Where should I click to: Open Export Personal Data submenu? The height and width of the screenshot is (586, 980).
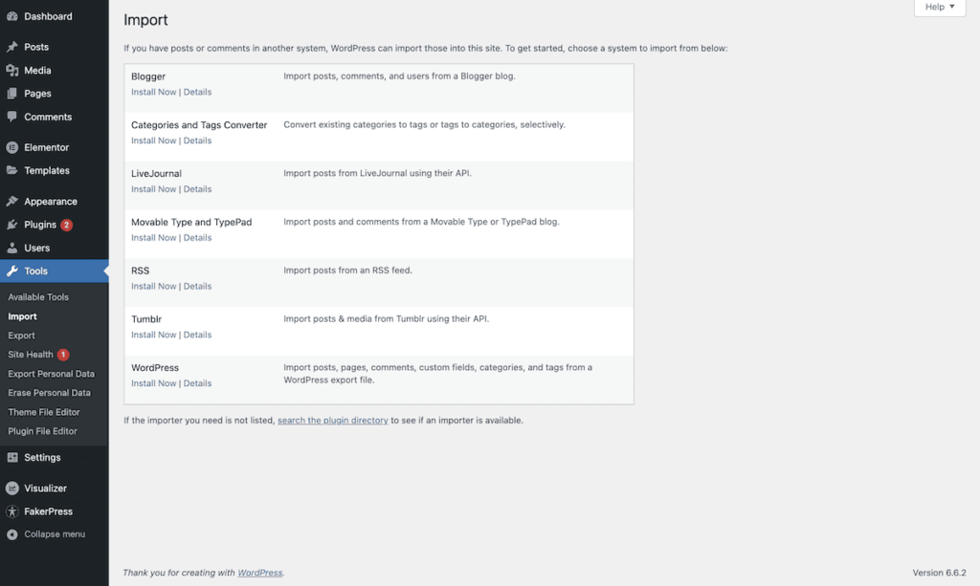pyautogui.click(x=51, y=374)
